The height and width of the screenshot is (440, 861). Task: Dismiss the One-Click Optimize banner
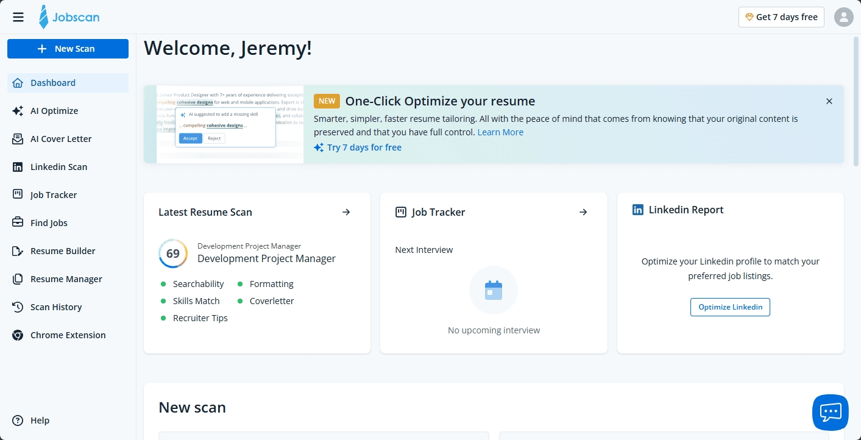tap(829, 101)
